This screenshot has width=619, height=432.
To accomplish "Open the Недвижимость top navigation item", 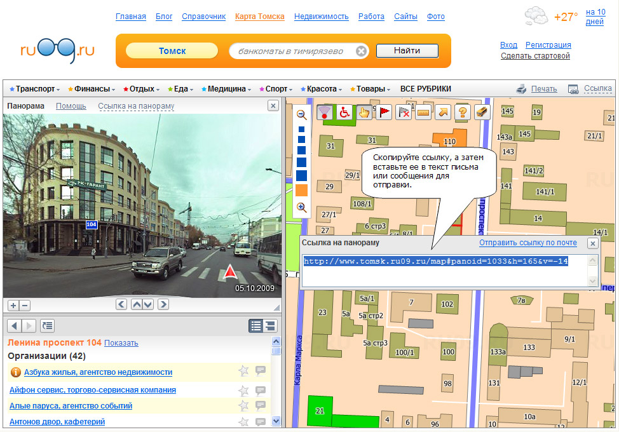I will point(321,17).
